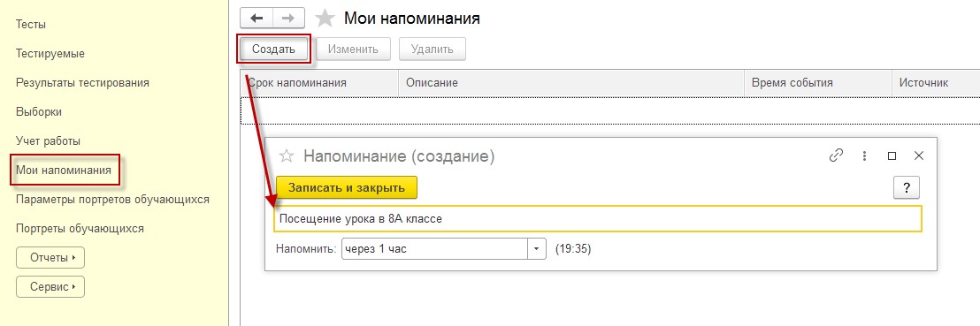Viewport: 980px width, 326px height.
Task: Maximize the reminder dialog window
Action: tap(892, 156)
